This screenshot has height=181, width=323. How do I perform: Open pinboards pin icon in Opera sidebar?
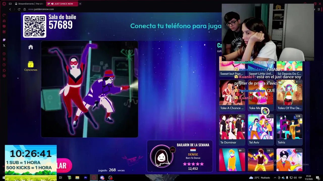tap(4, 59)
